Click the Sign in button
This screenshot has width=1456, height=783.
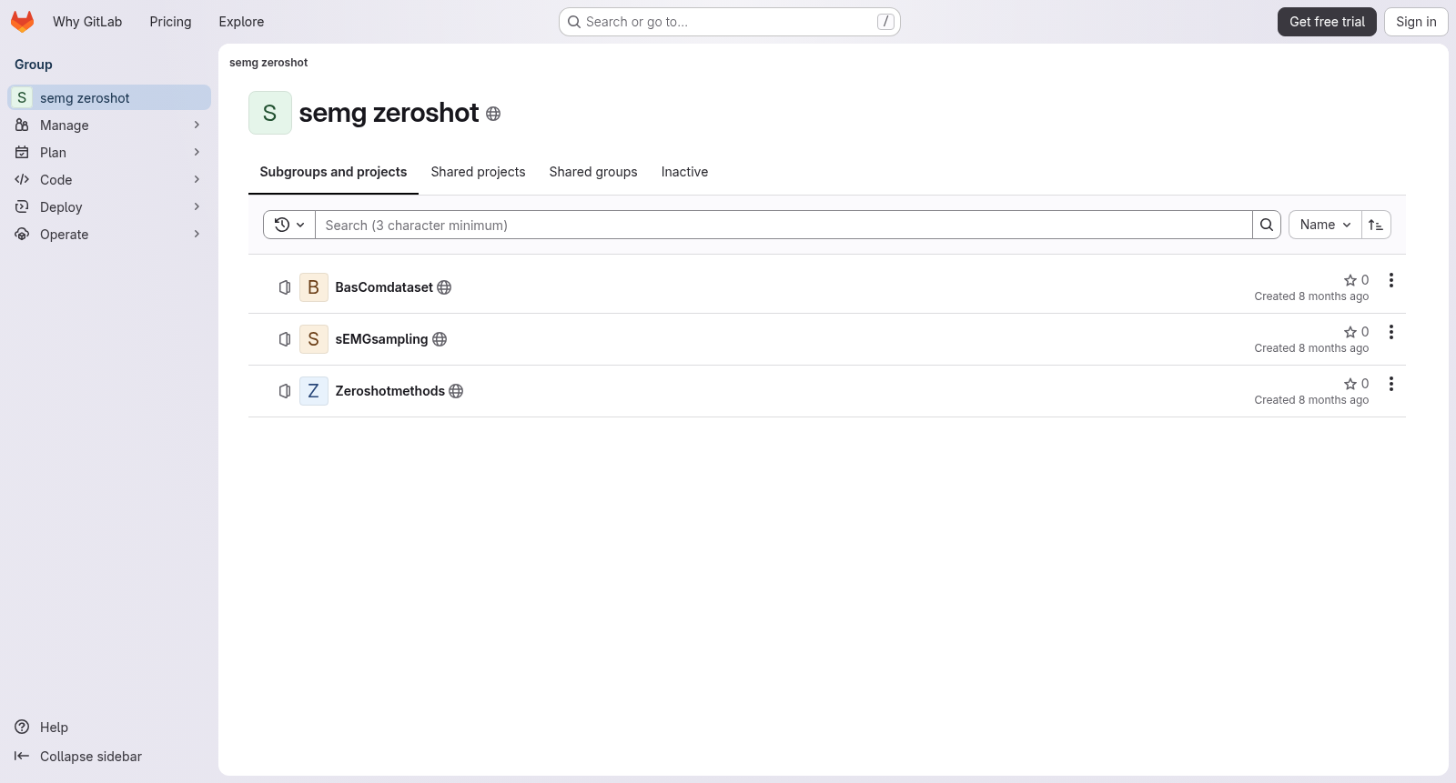1416,22
